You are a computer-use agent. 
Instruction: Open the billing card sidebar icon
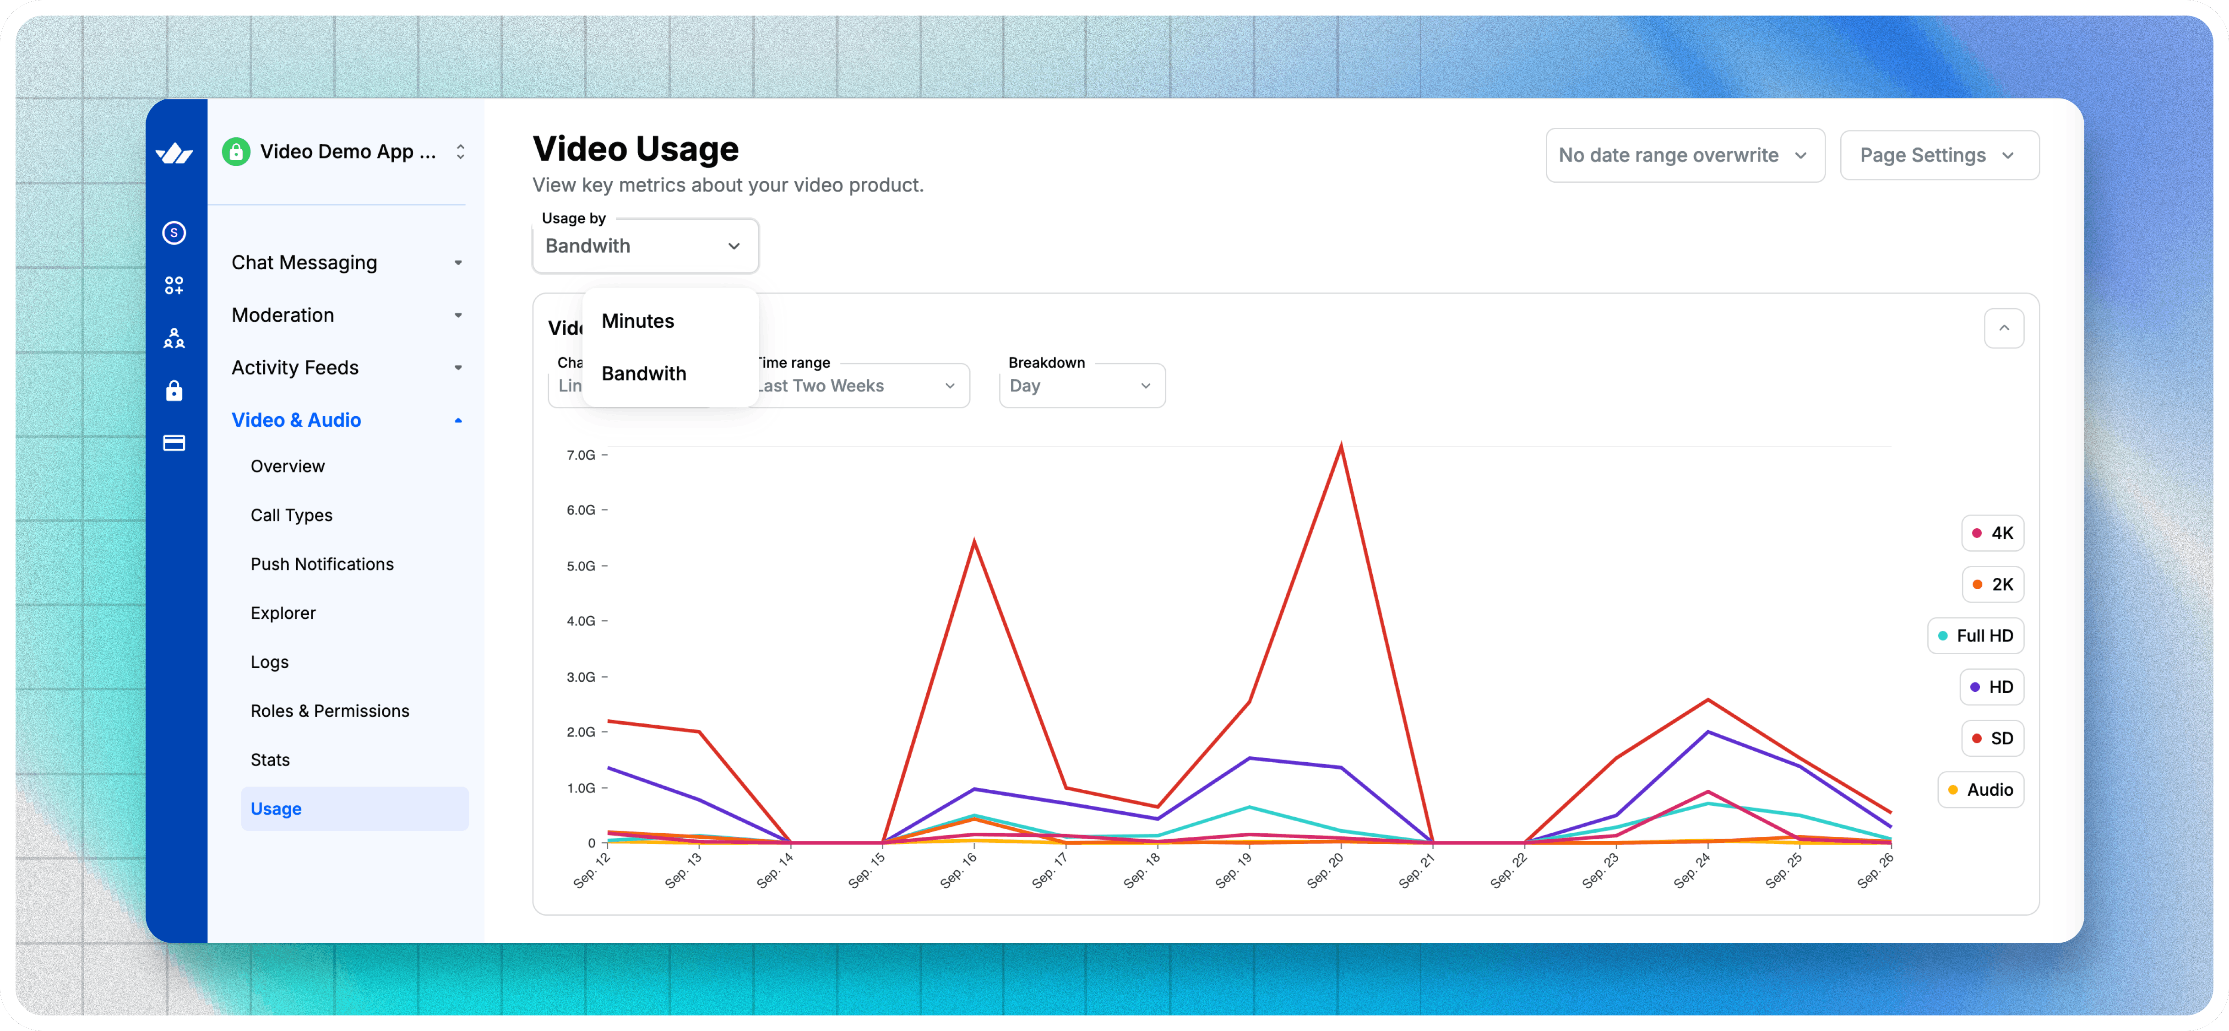174,443
